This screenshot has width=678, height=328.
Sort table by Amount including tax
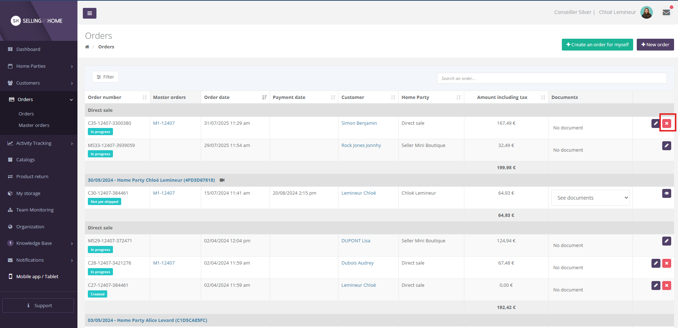point(543,97)
